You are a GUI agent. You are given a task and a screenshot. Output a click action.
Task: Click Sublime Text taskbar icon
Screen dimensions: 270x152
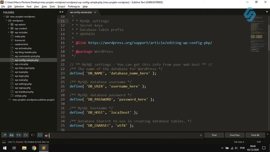click(x=44, y=148)
